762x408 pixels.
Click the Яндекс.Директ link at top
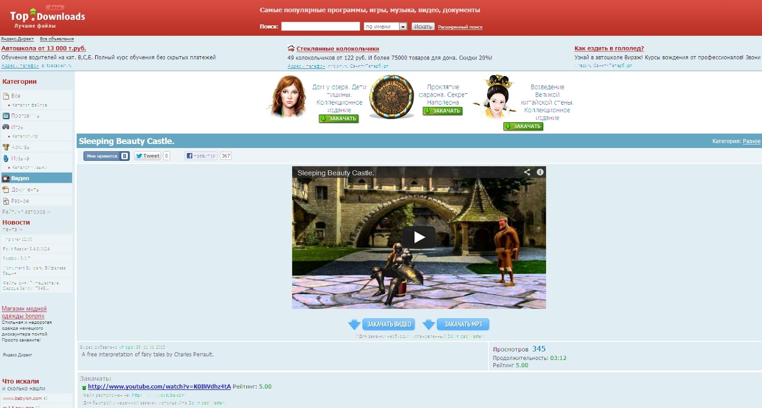tap(17, 39)
